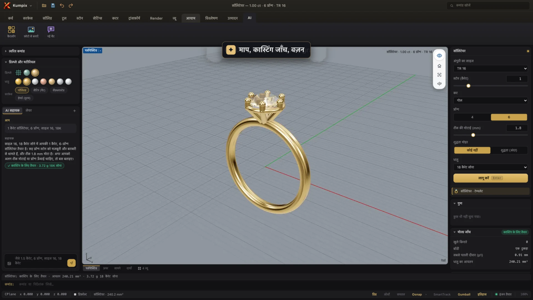The height and width of the screenshot is (300, 533).
Task: Open the धातु 18 कैरेट सोना dropdown
Action: (x=491, y=167)
